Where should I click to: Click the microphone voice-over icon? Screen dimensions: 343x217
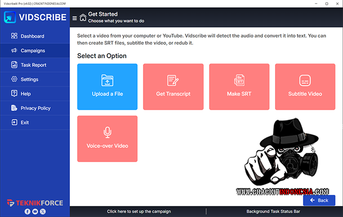pos(107,132)
